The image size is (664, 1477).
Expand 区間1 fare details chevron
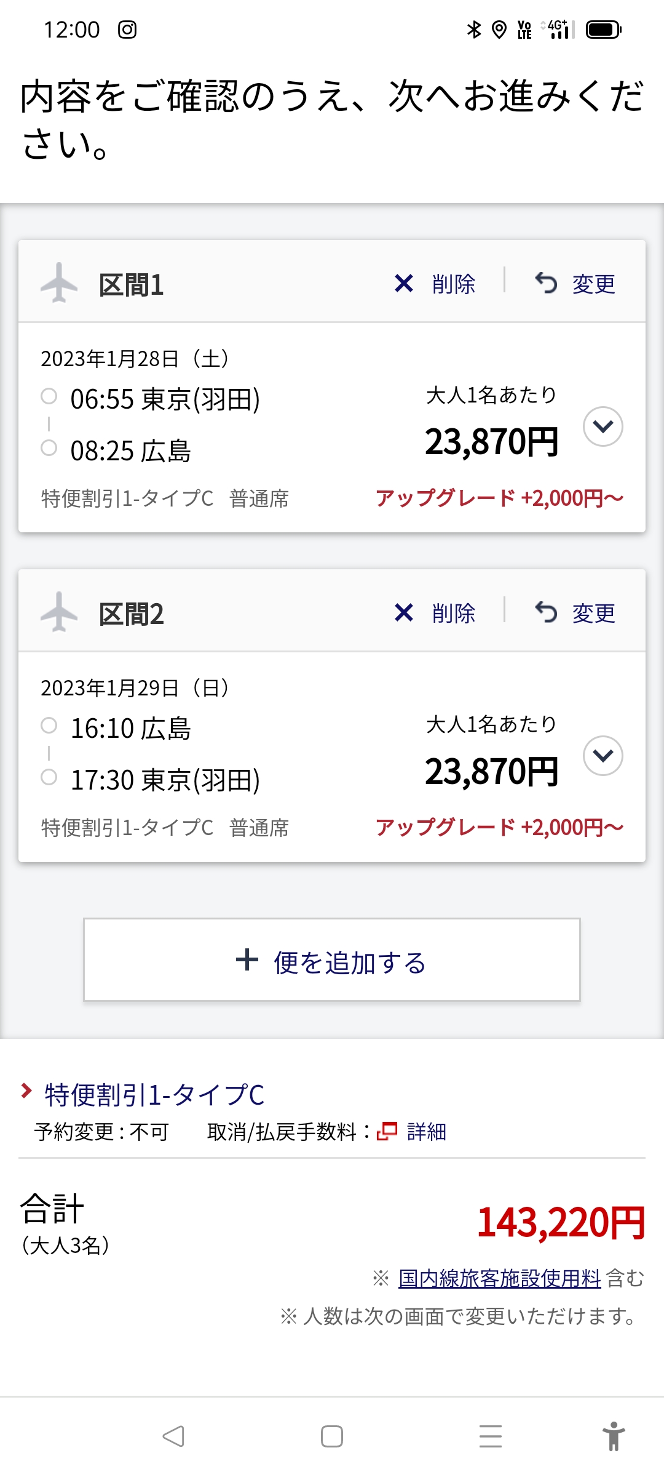[x=603, y=426]
